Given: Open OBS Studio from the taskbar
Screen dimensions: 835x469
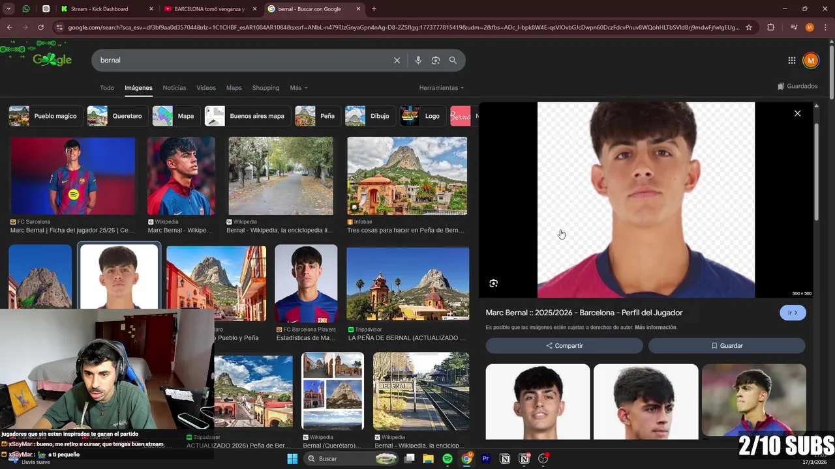Looking at the screenshot, I should 543,459.
